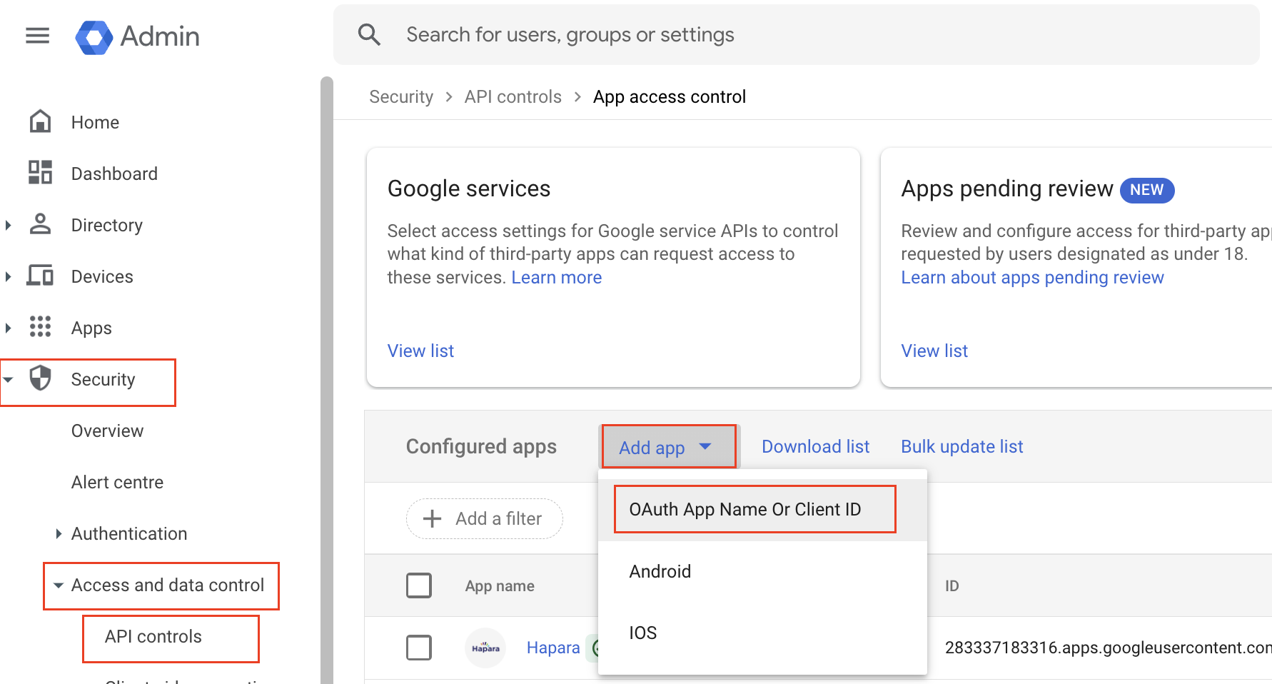Click the plus icon in Add a filter
The height and width of the screenshot is (684, 1272).
click(432, 518)
